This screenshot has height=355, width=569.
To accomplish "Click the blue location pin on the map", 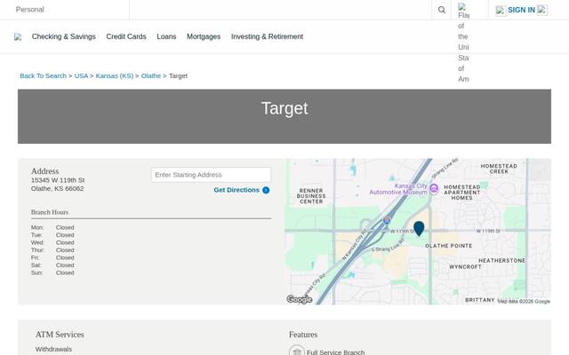I will tap(419, 229).
